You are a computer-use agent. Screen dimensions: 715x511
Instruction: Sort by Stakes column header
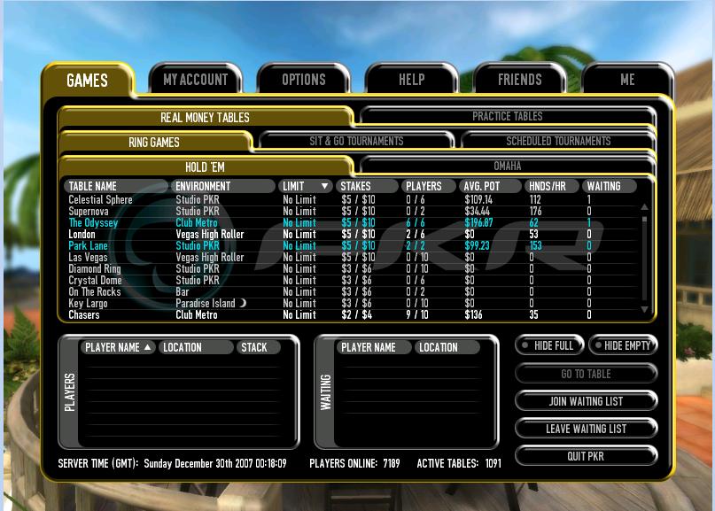tap(367, 186)
